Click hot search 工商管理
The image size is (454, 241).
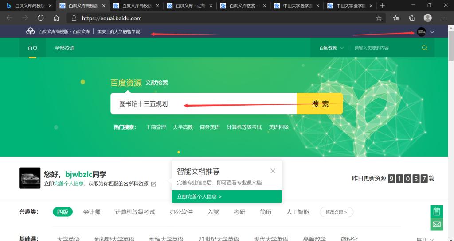[x=156, y=127]
